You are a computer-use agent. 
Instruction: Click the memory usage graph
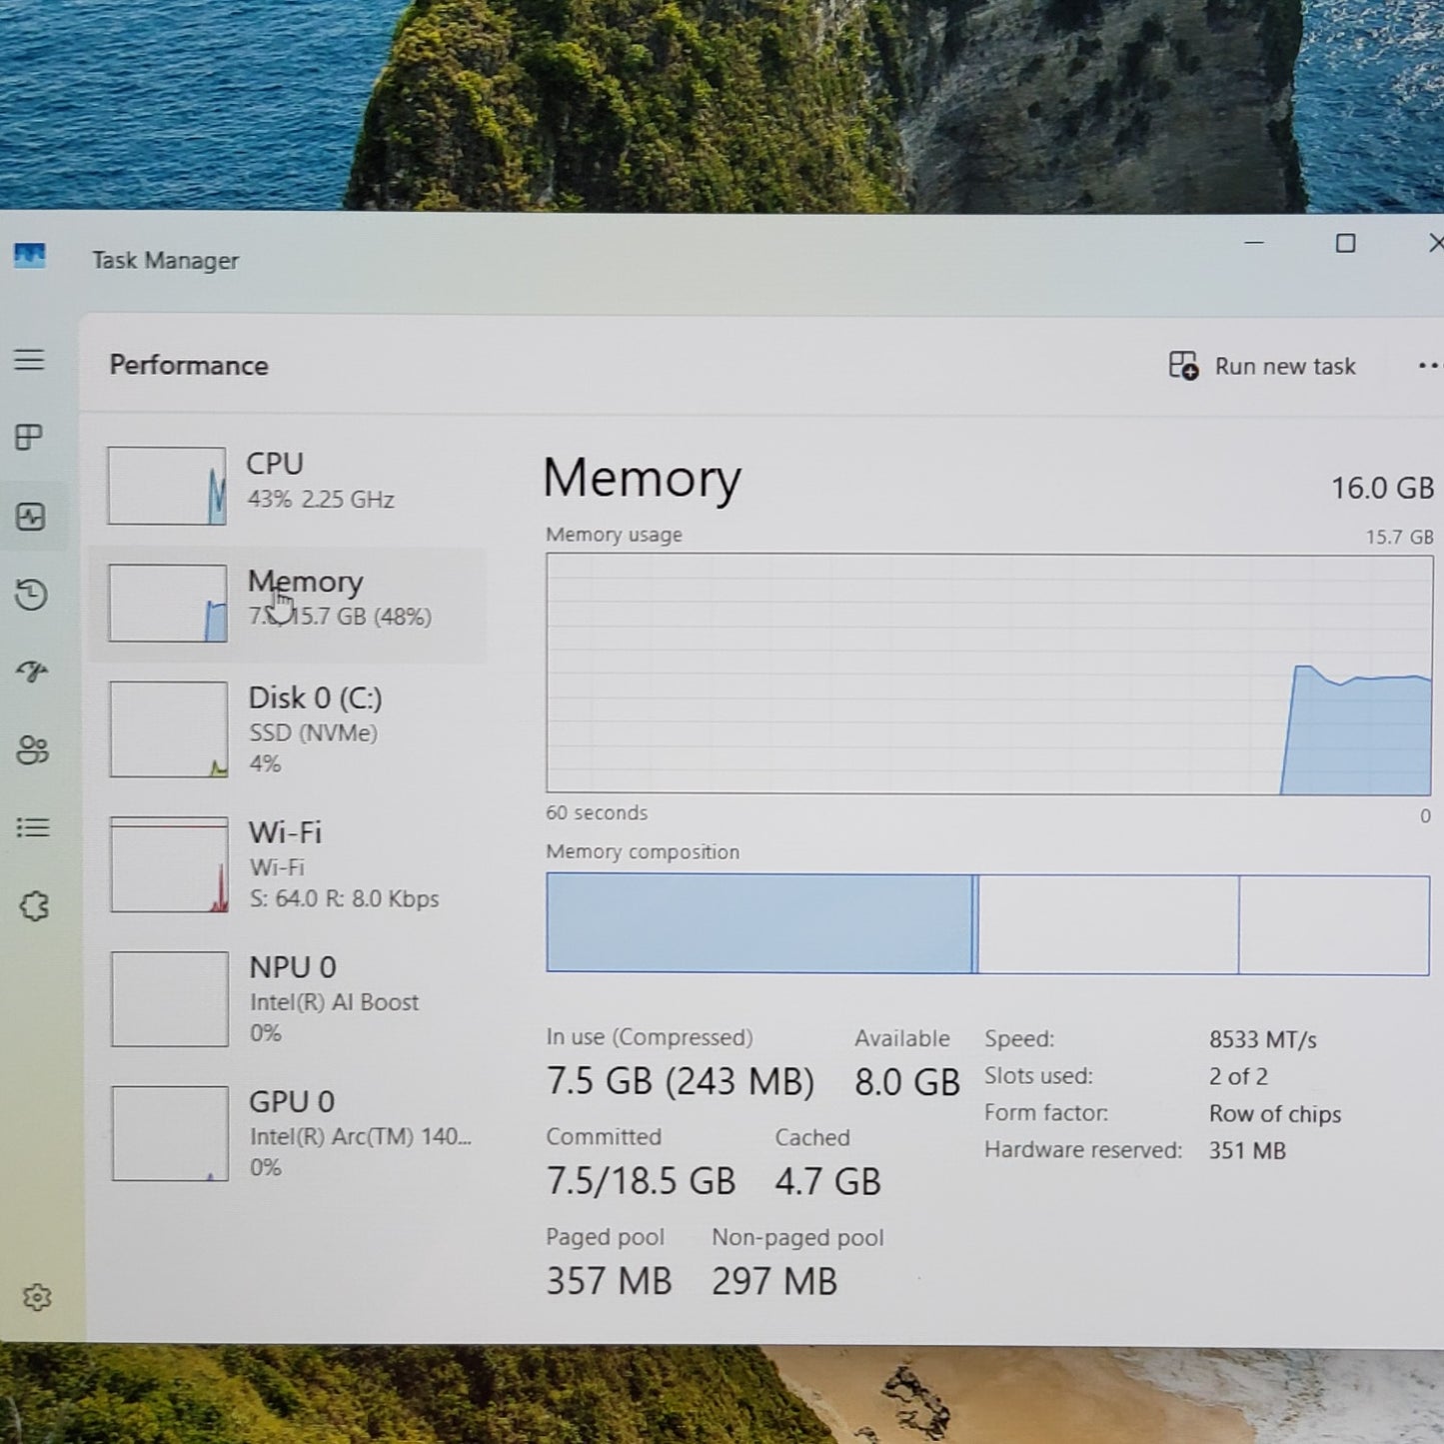coord(988,675)
